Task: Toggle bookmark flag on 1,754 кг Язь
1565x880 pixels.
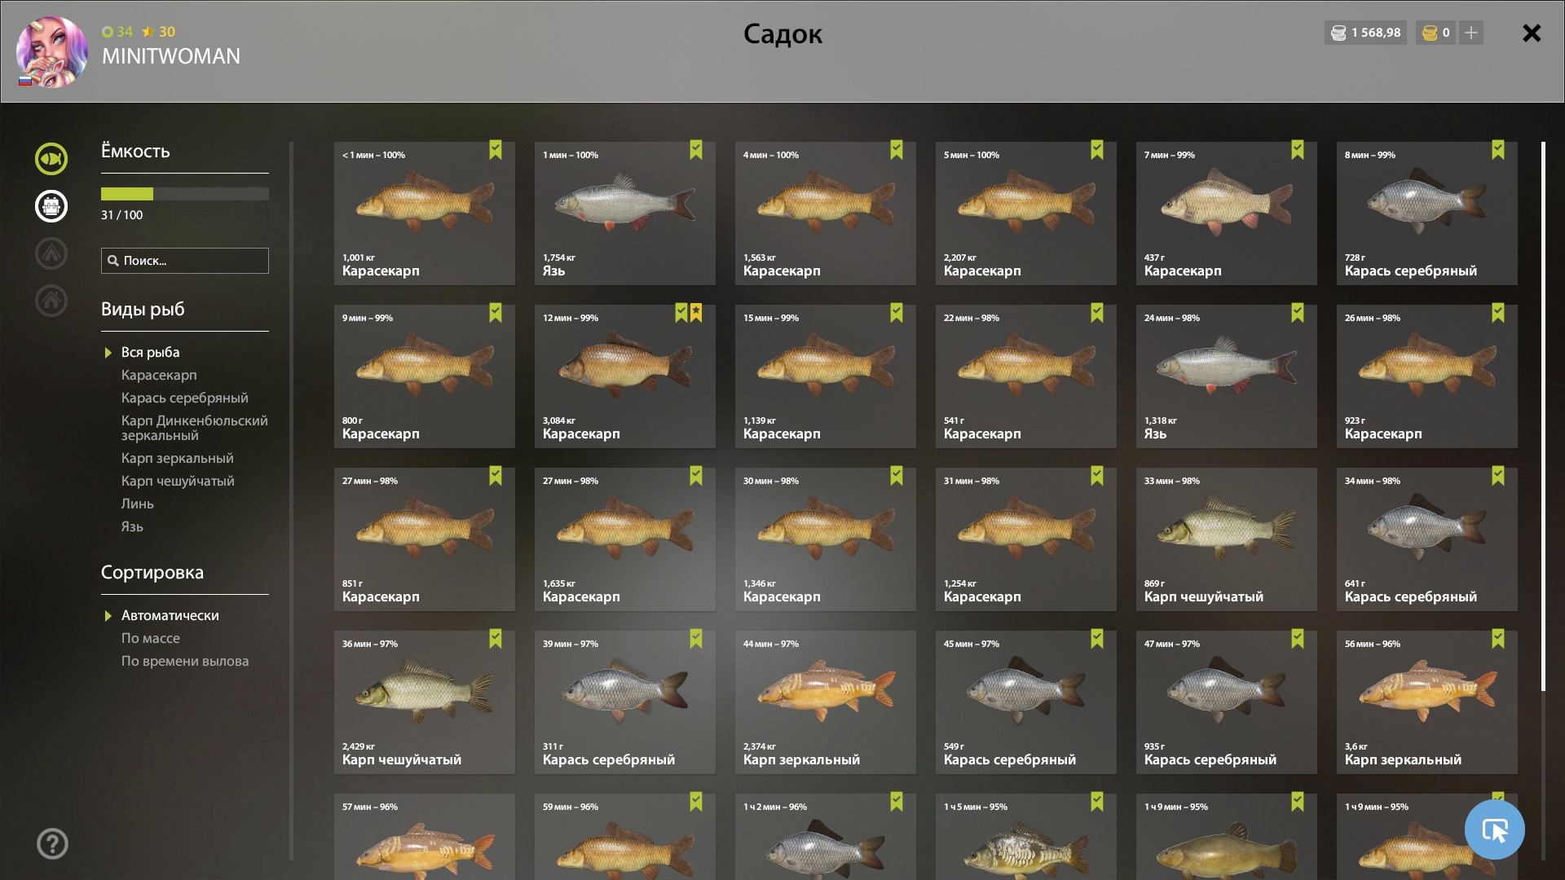Action: 696,150
